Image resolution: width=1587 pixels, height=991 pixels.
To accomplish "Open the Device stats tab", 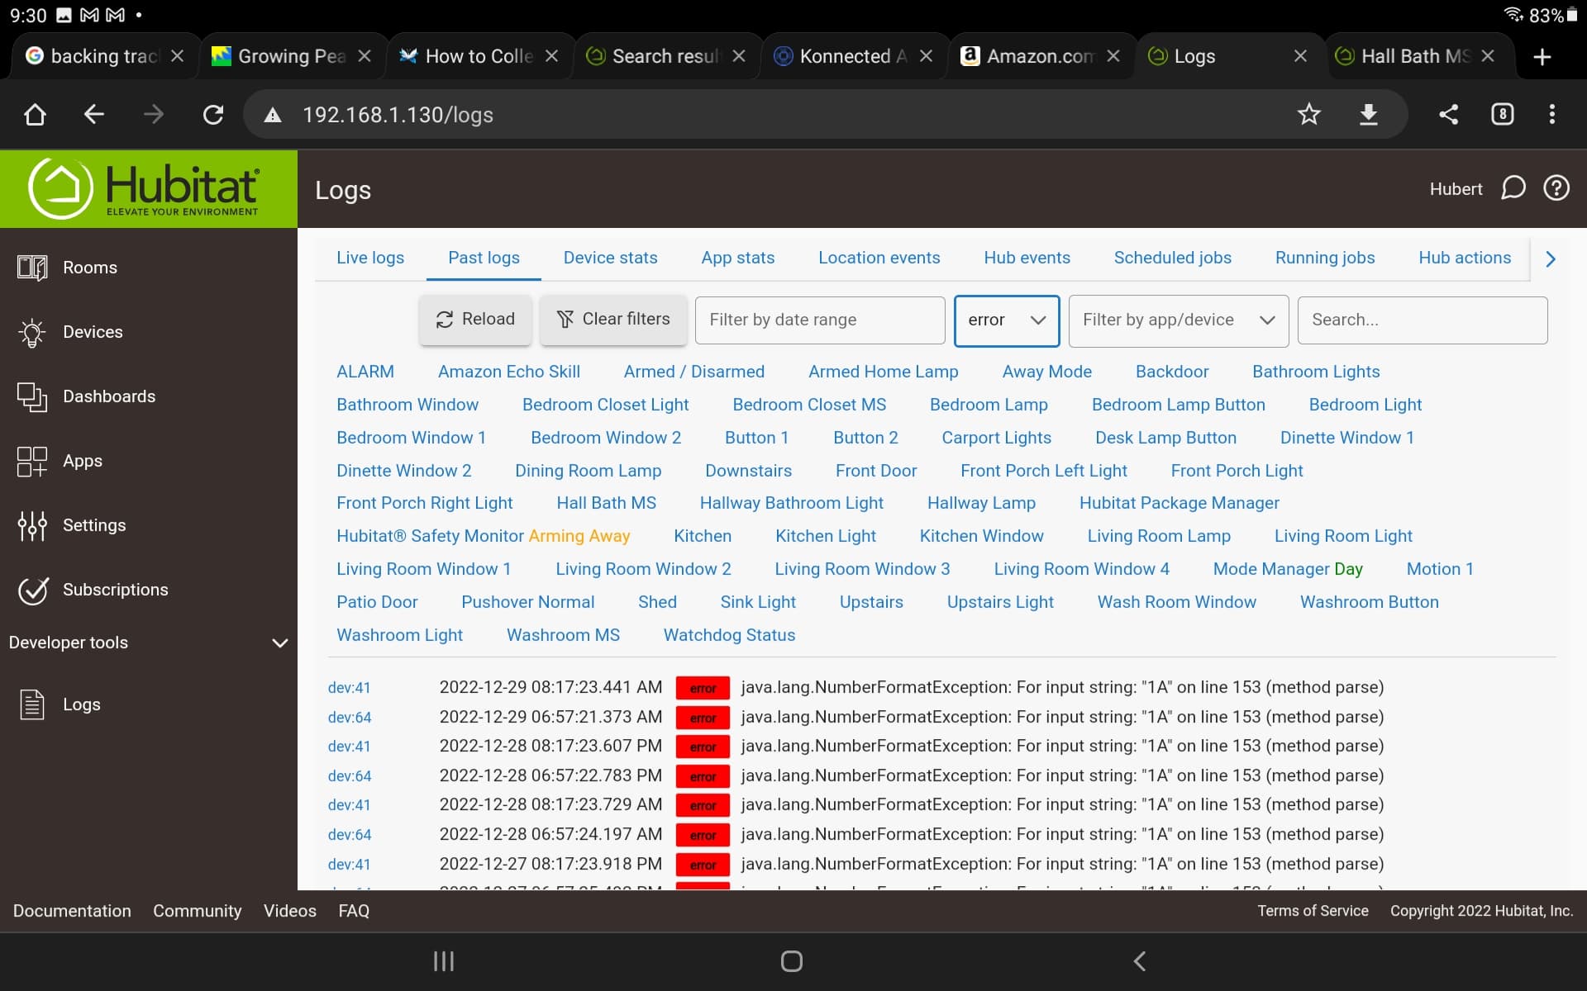I will 610,258.
